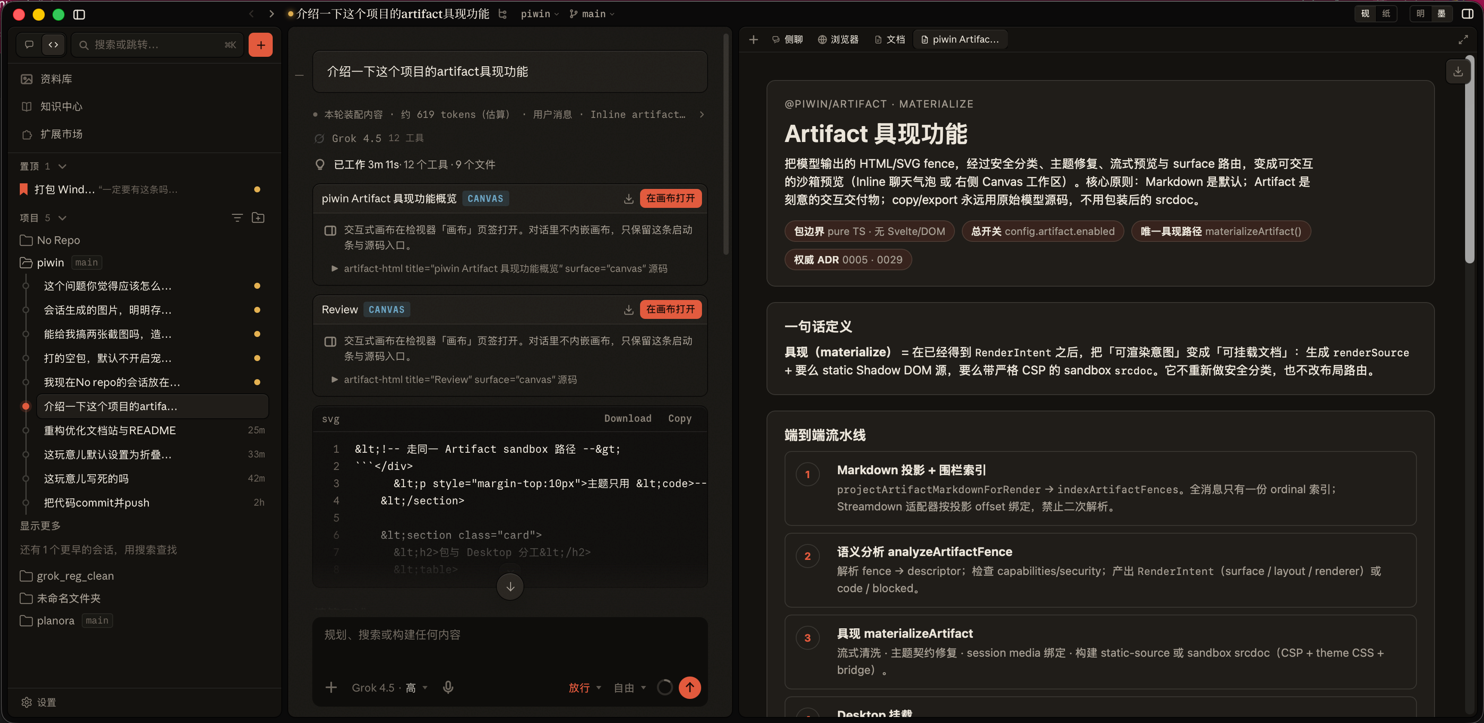The width and height of the screenshot is (1484, 723).
Task: Open the grok_reg_clean folder
Action: [x=68, y=576]
